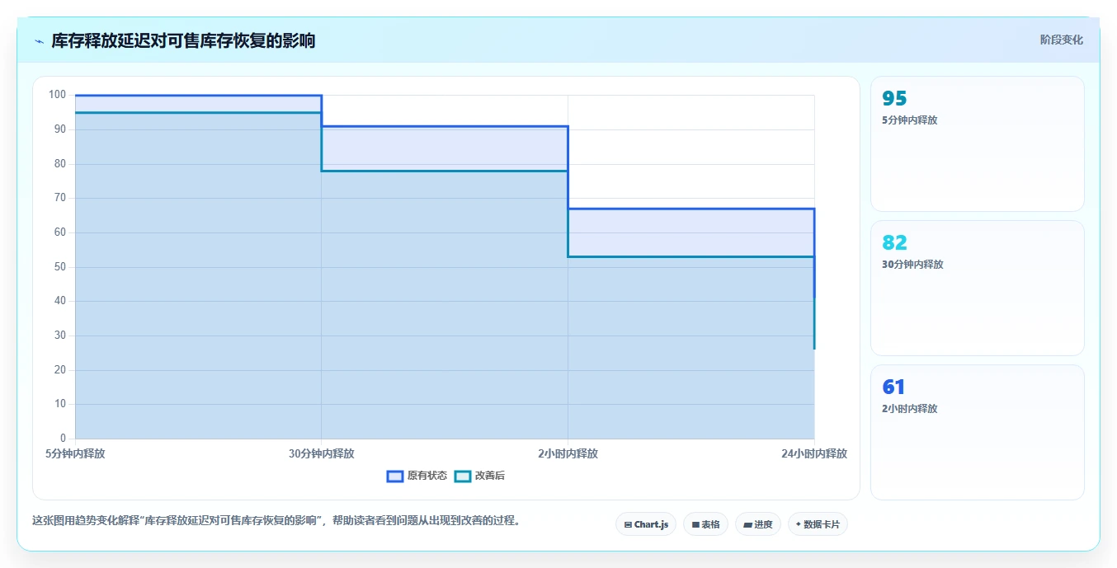Image resolution: width=1117 pixels, height=568 pixels.
Task: Click the y-axis value 20
Action: [60, 370]
